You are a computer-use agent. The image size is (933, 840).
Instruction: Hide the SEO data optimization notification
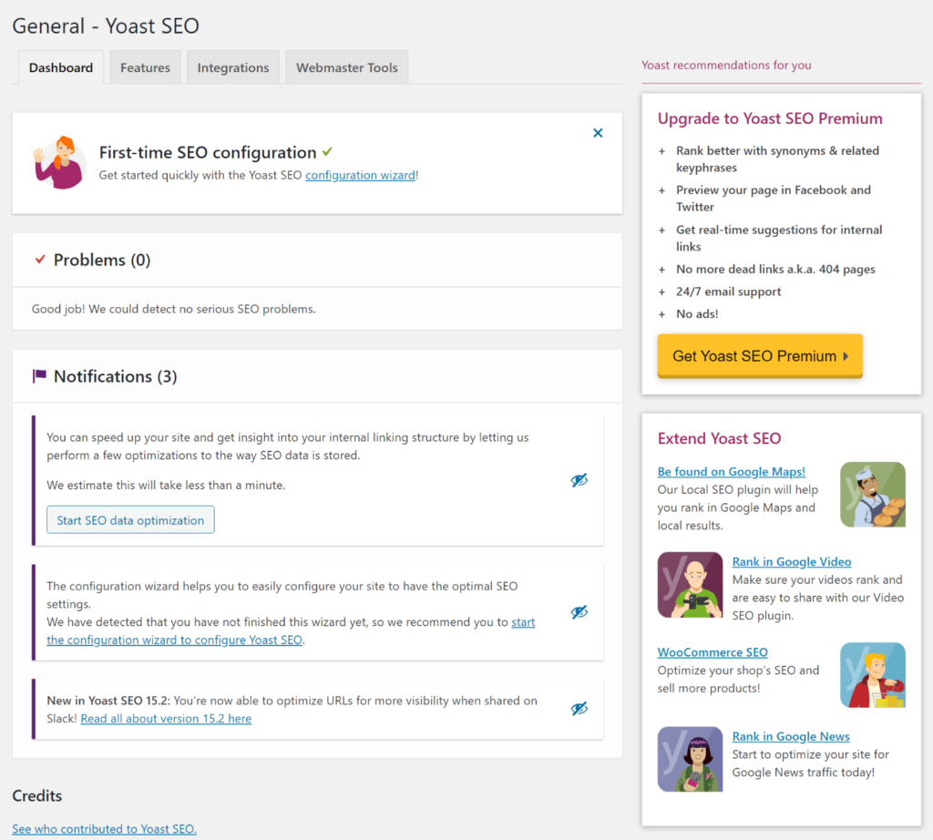tap(579, 480)
